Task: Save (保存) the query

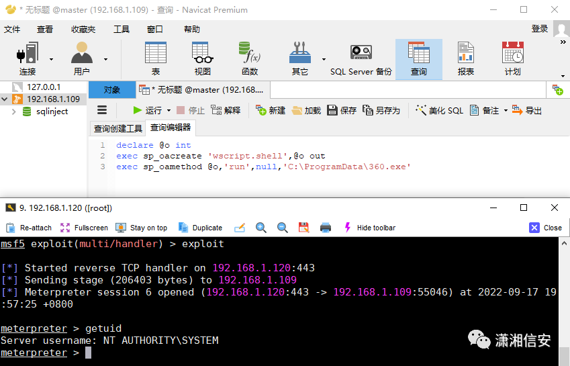Action: (x=342, y=110)
